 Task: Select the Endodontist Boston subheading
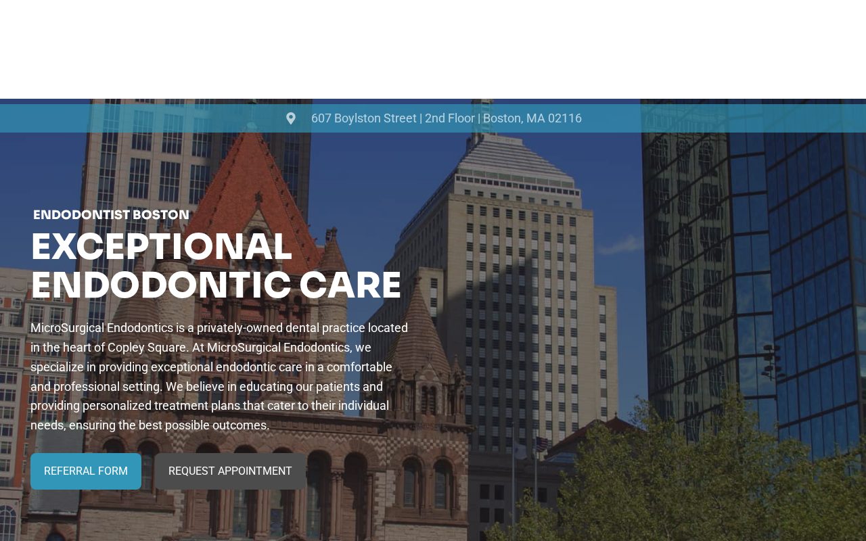point(112,215)
